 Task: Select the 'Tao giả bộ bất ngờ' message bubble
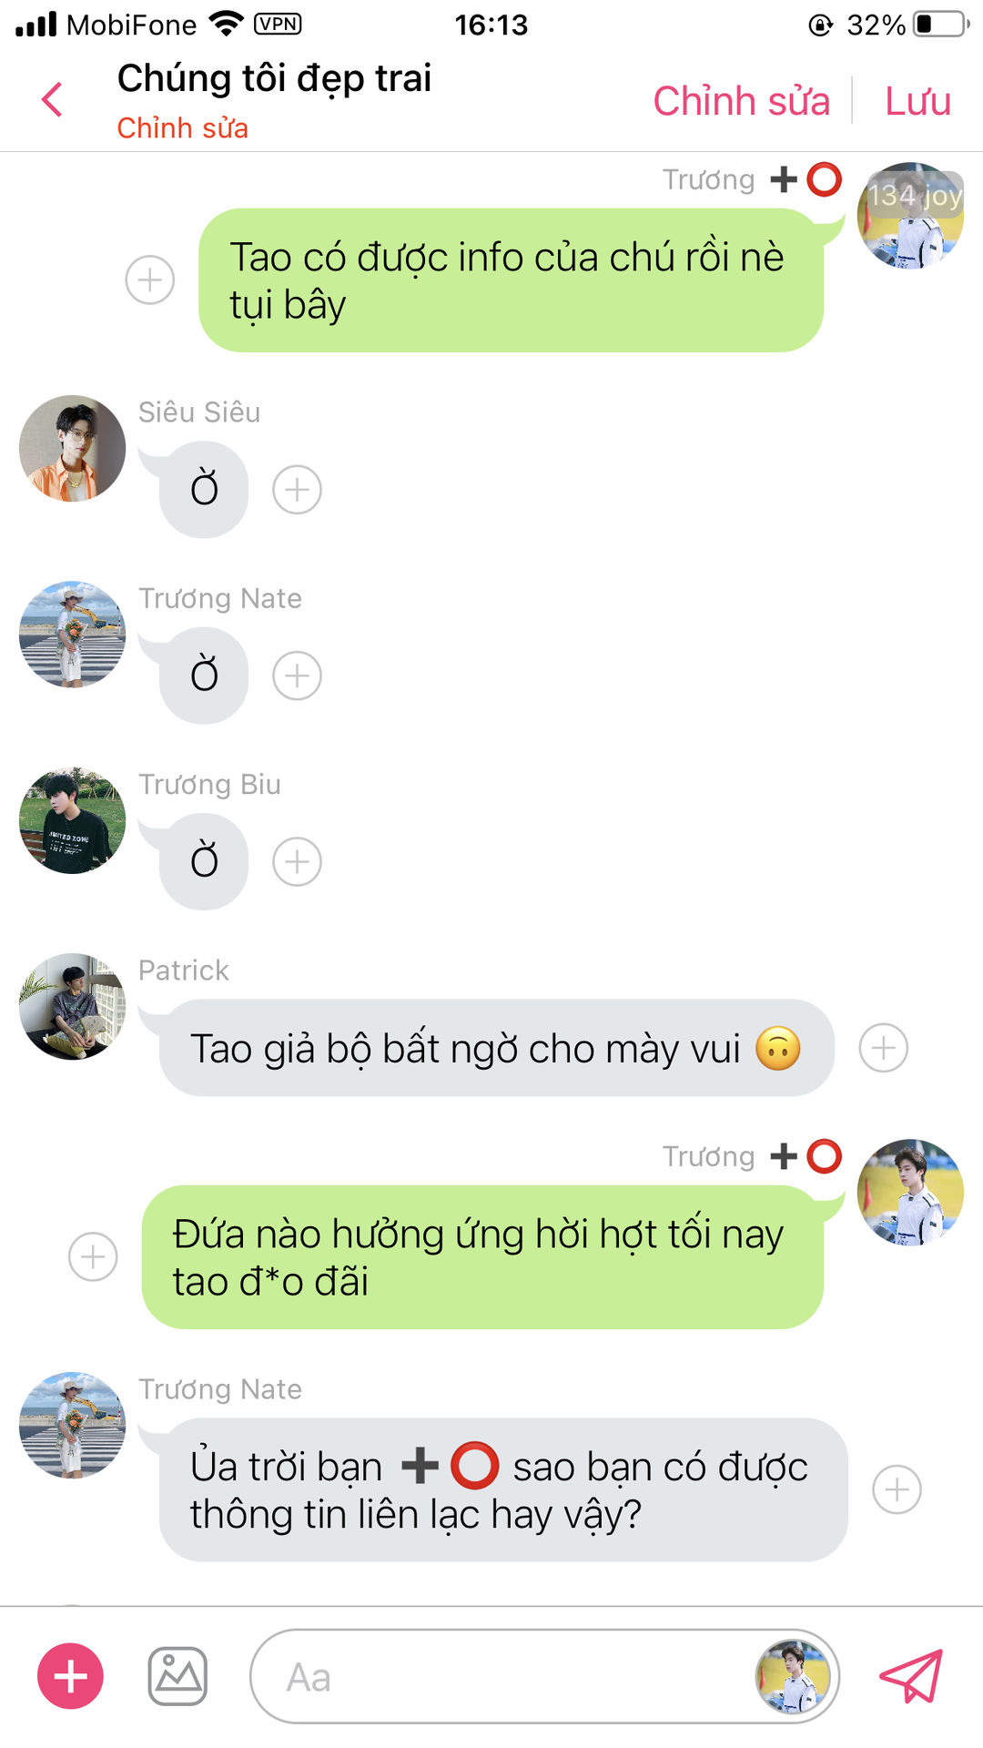[496, 1048]
